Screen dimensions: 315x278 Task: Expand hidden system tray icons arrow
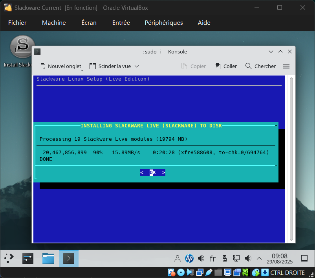(x=259, y=258)
